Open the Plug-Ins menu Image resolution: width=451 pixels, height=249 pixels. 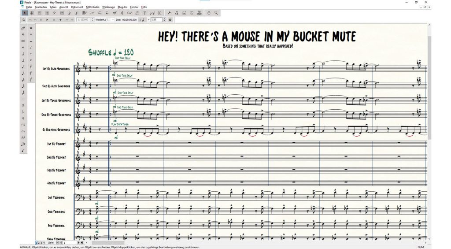click(x=122, y=7)
